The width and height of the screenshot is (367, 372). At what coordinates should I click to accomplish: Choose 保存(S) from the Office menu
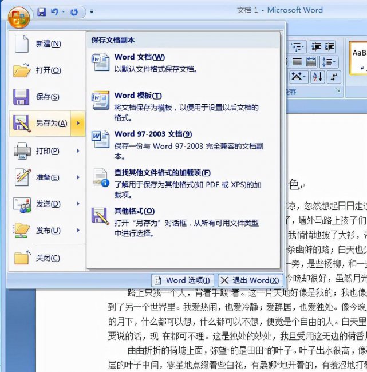pos(48,97)
